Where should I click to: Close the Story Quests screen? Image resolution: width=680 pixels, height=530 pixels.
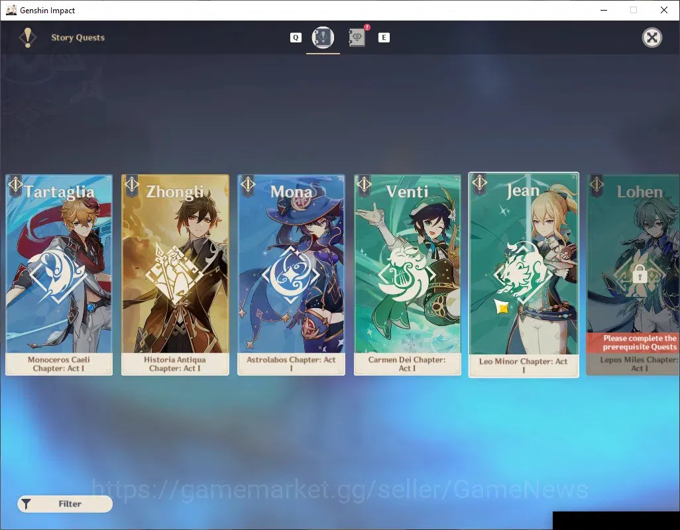(x=652, y=38)
